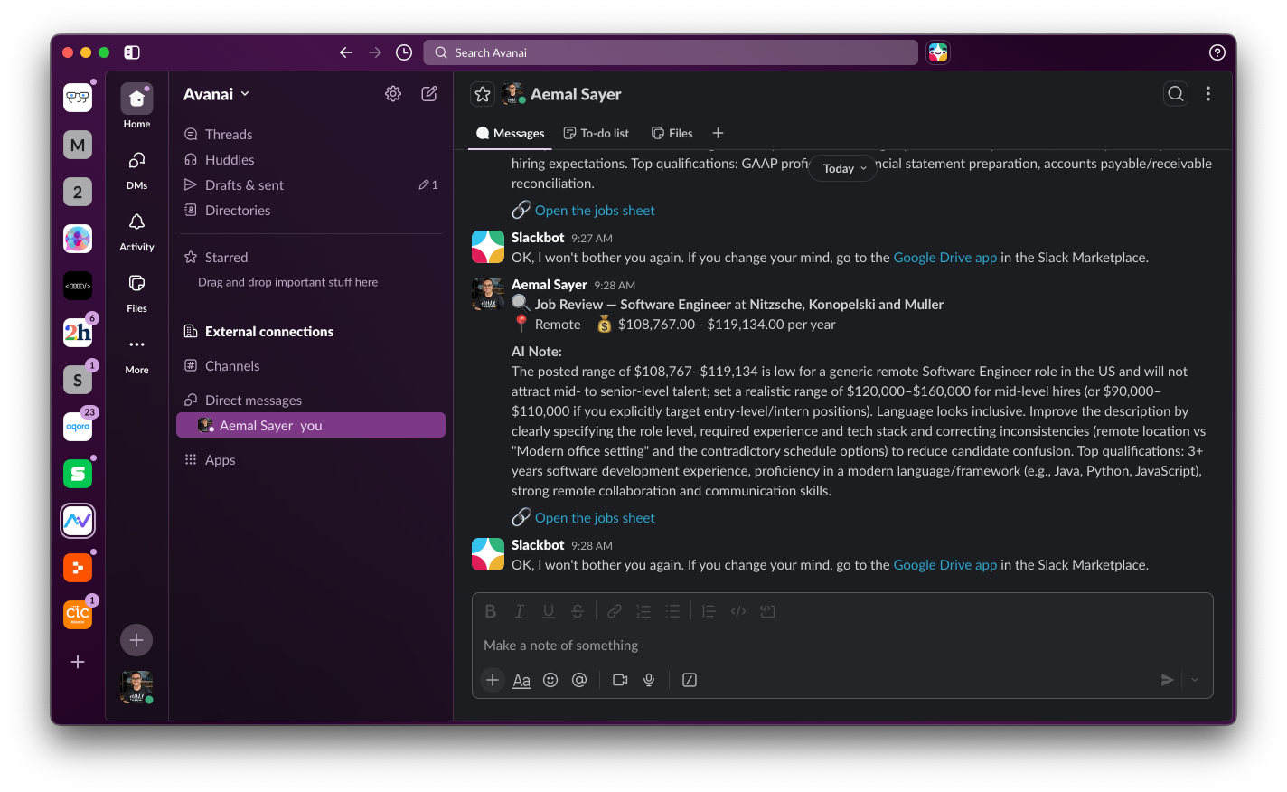Open Google Drive app link in 9:28 message
The height and width of the screenshot is (792, 1287).
tap(944, 565)
